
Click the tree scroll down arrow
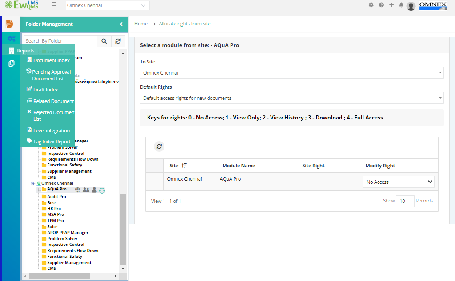[x=123, y=269]
